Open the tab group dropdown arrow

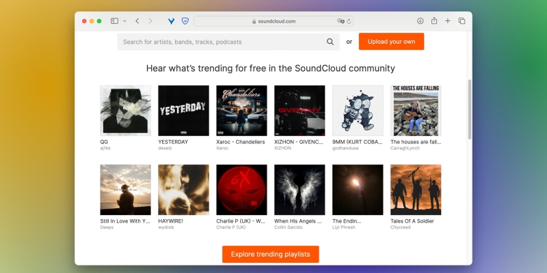tap(124, 21)
